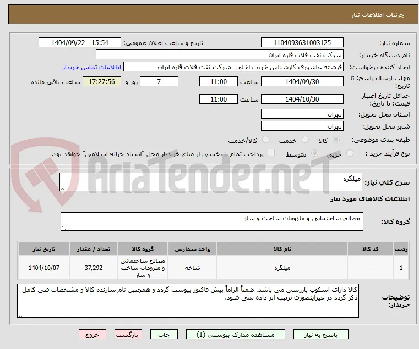Click the resize handle of شرح کلی نیاز textarea
The height and width of the screenshot is (349, 419).
pos(62,189)
